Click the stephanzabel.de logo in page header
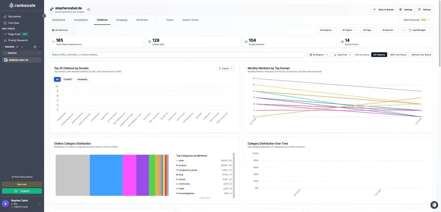441x212 pixels. (52, 9)
